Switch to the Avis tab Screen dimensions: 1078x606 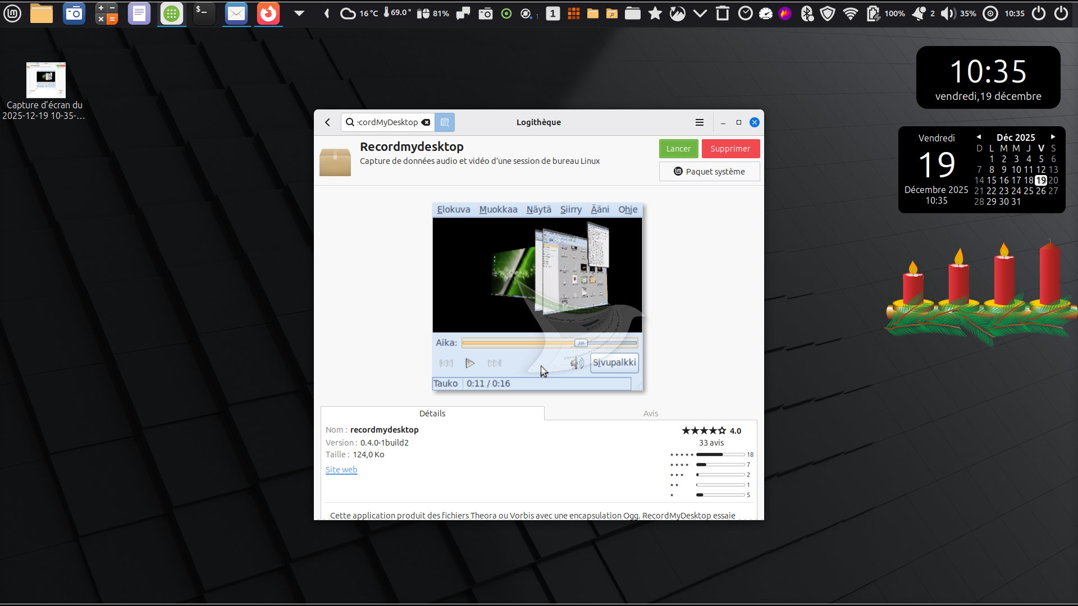[x=650, y=414]
